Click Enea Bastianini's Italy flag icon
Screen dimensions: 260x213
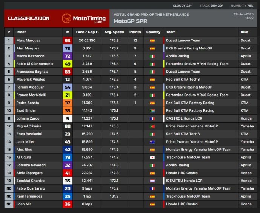pos(152,134)
